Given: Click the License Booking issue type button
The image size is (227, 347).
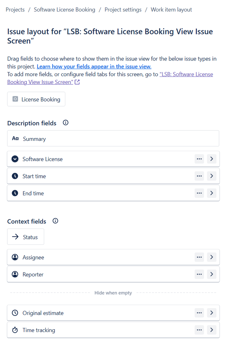Looking at the screenshot, I should point(36,99).
